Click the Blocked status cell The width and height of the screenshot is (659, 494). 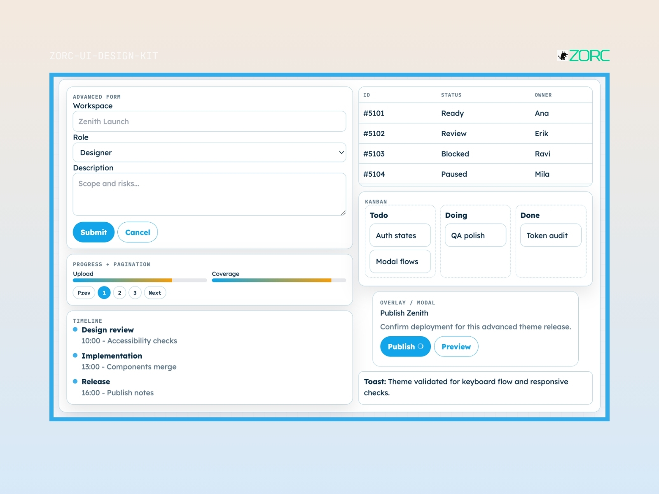[455, 154]
